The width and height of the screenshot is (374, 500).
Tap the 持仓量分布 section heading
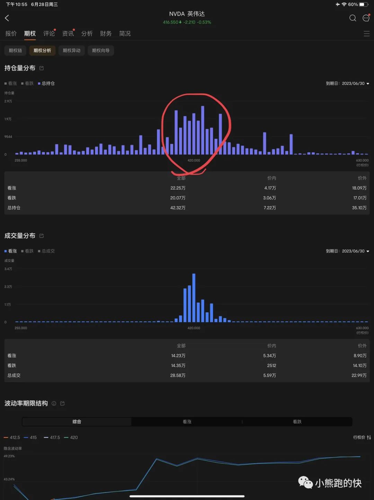(x=20, y=68)
